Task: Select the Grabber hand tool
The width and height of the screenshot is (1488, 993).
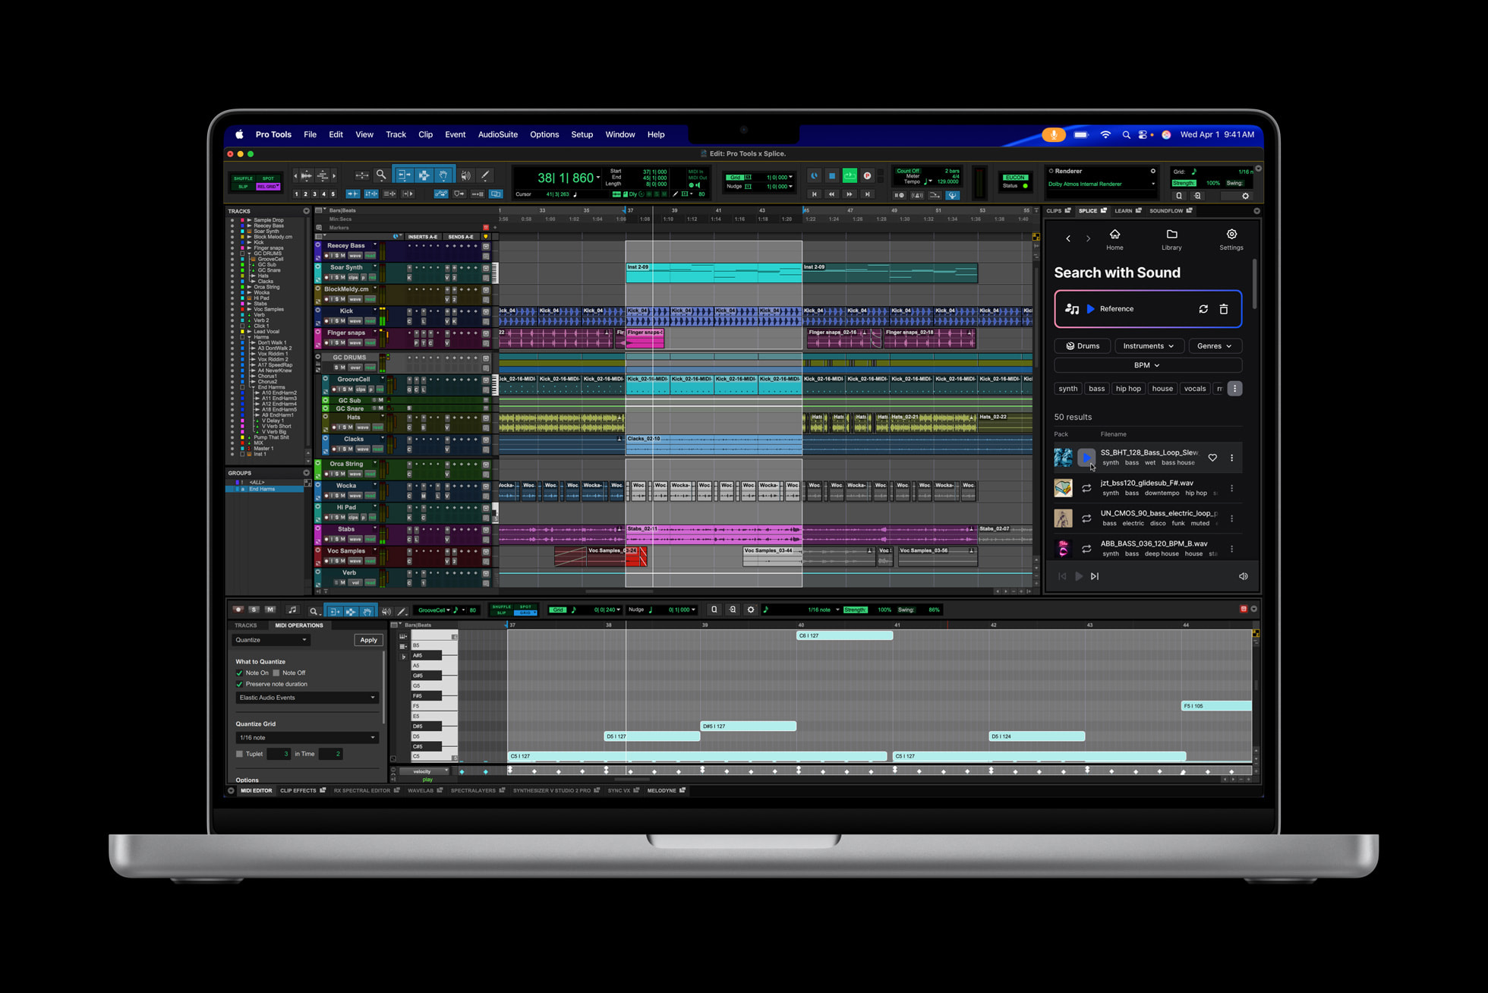Action: click(x=443, y=175)
